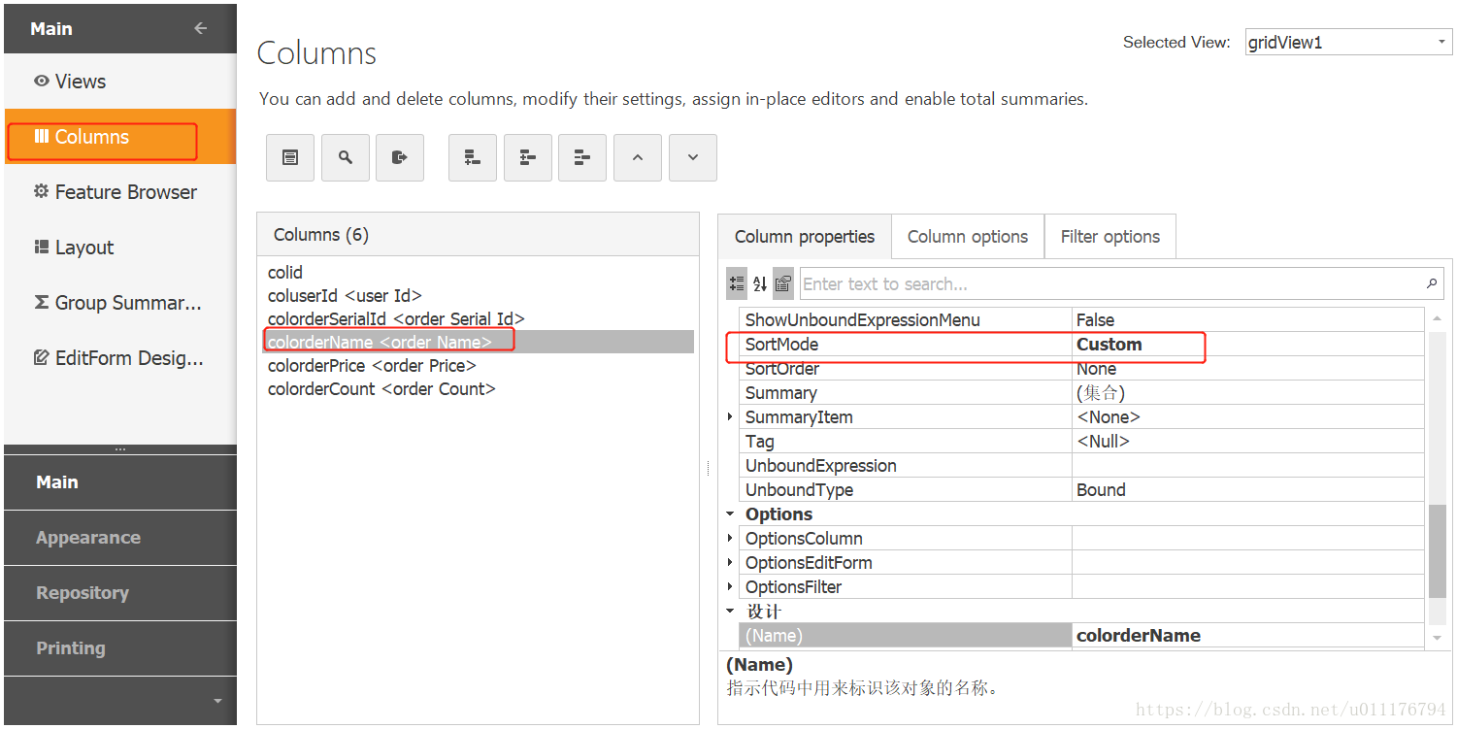
Task: Open the Selected View dropdown
Action: (1441, 43)
